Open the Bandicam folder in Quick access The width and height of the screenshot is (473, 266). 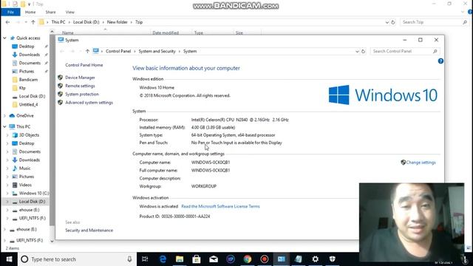coord(28,80)
